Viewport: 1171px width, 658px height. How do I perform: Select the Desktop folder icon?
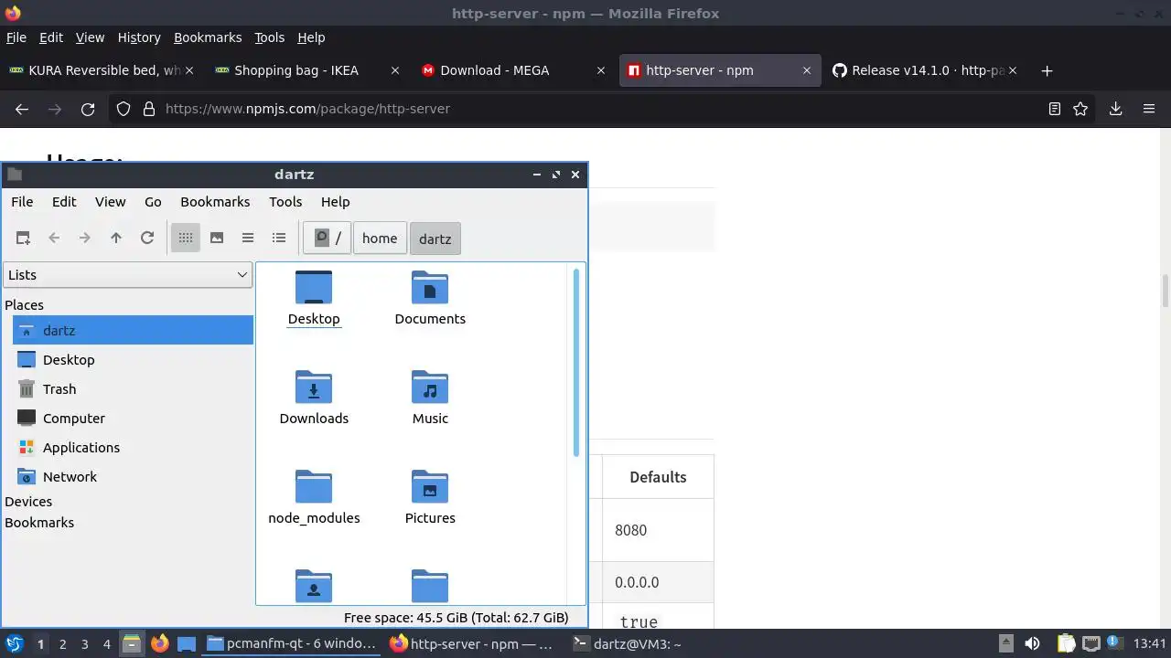point(314,299)
